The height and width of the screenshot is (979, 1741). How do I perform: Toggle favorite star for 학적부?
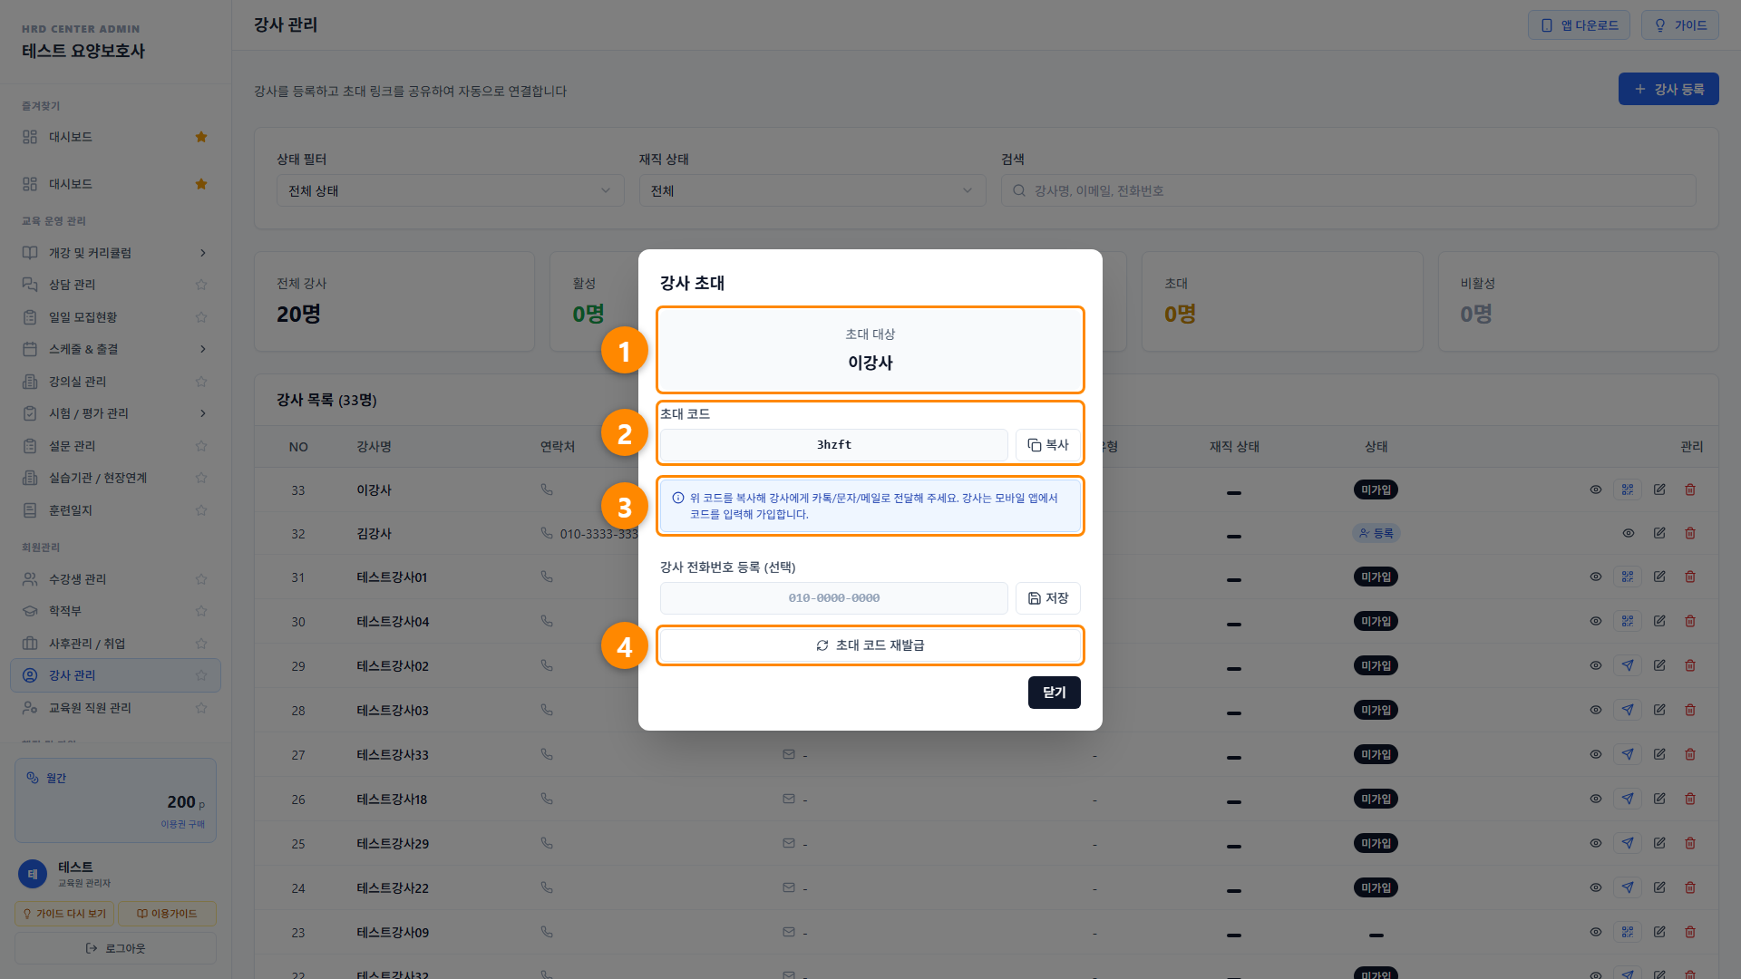(x=201, y=611)
